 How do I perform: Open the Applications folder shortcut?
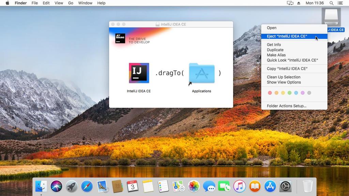[x=202, y=73]
